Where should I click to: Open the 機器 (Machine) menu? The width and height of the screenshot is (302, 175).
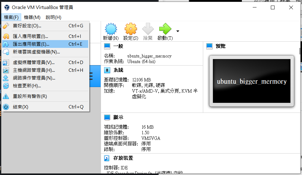point(32,17)
